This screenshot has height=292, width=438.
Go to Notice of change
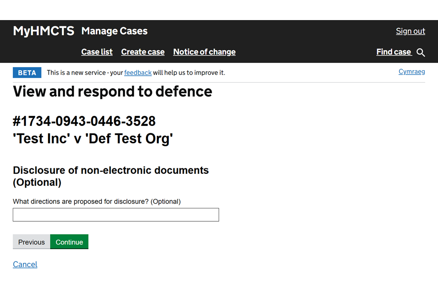tap(204, 52)
